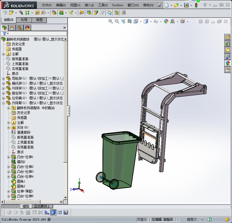
Task: Open the 工具(T) menu
Action: pos(103,5)
